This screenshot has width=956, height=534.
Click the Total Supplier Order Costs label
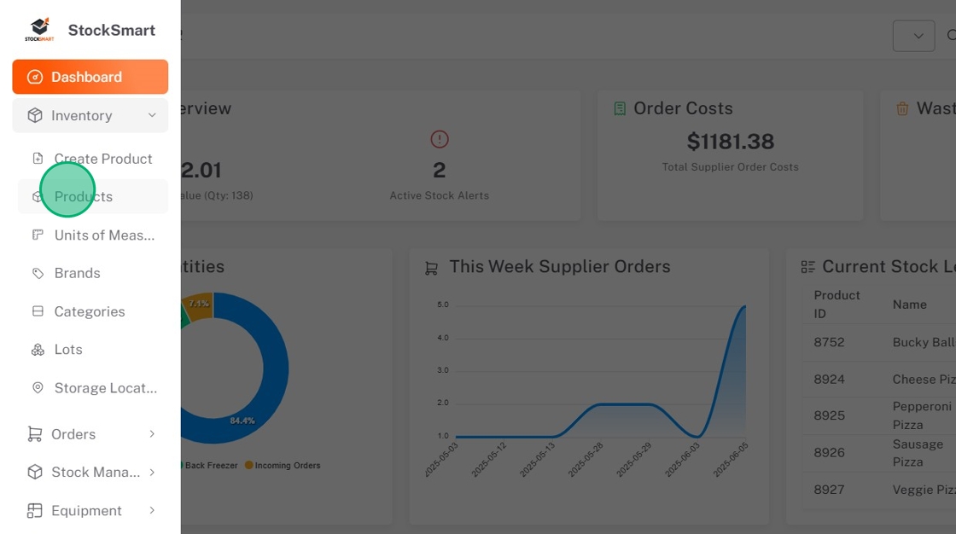[x=731, y=167]
